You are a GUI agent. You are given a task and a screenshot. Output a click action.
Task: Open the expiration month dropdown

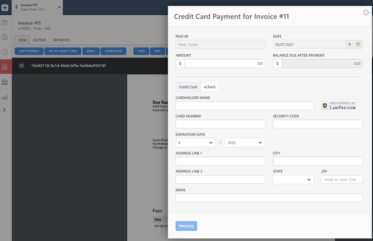click(x=195, y=143)
